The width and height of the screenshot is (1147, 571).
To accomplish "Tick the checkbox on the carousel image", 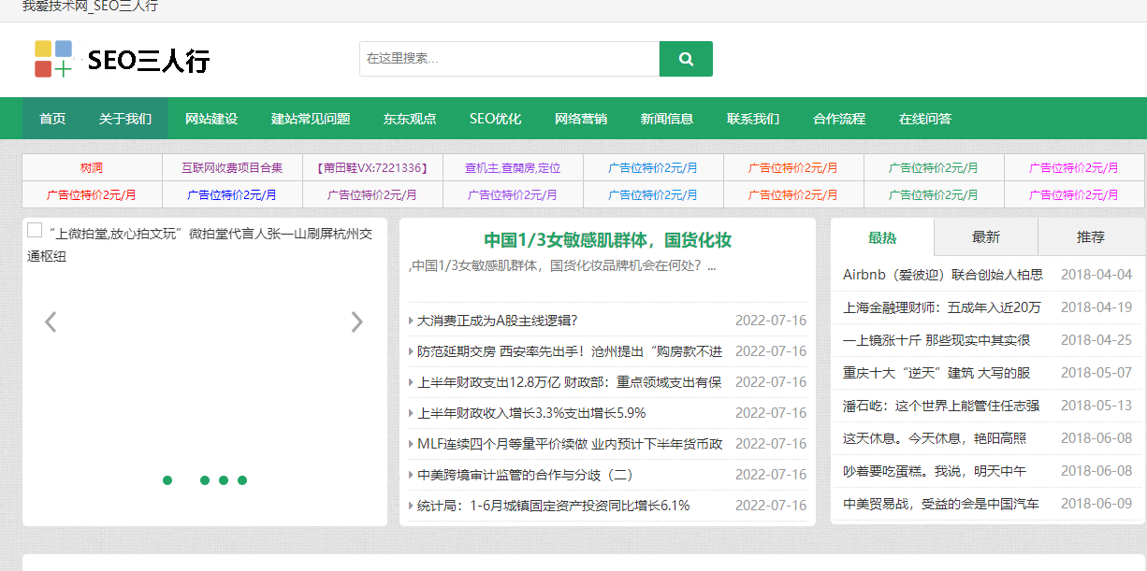I will [33, 229].
